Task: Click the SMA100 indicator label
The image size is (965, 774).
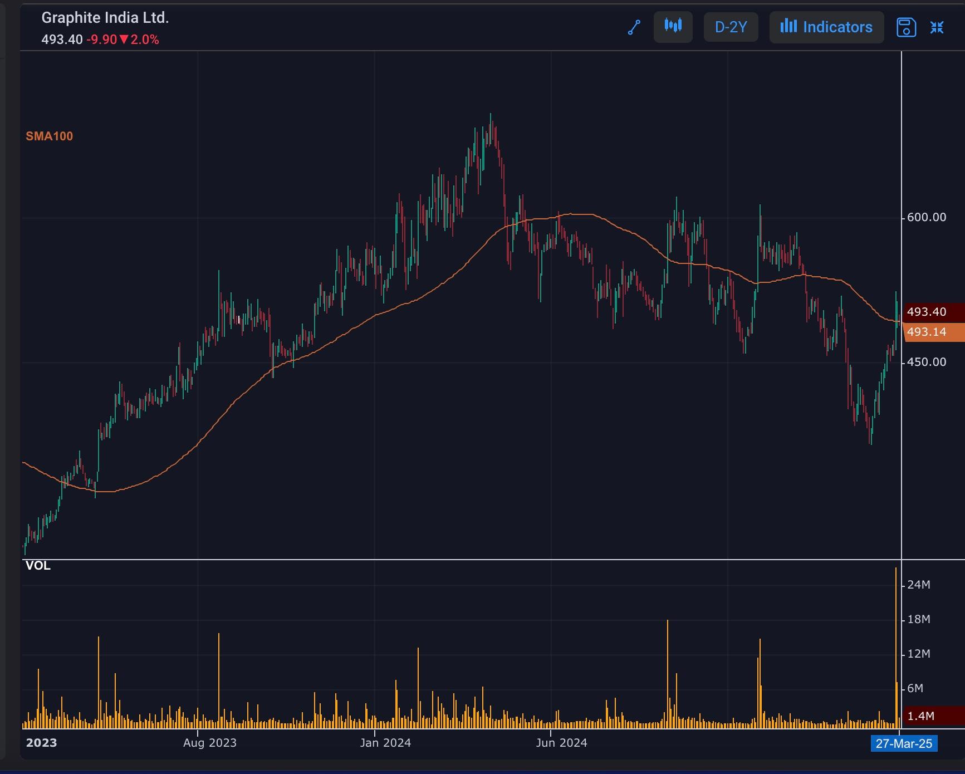Action: [x=49, y=136]
